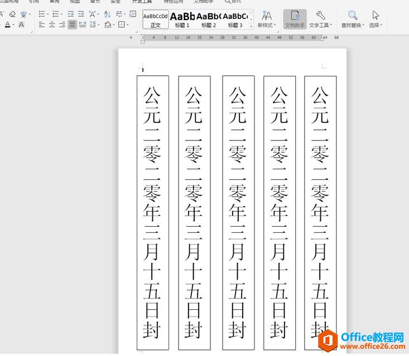Toggle center text alignment
This screenshot has width=409, height=356.
click(x=52, y=25)
